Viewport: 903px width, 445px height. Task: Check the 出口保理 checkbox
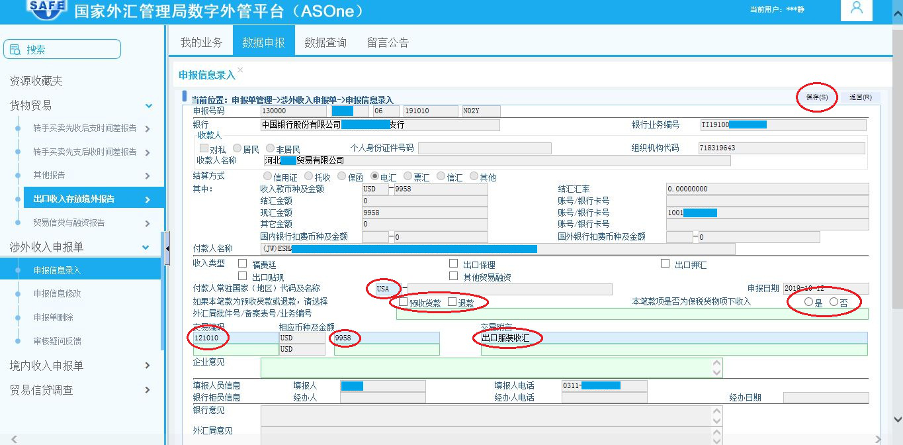[x=453, y=264]
